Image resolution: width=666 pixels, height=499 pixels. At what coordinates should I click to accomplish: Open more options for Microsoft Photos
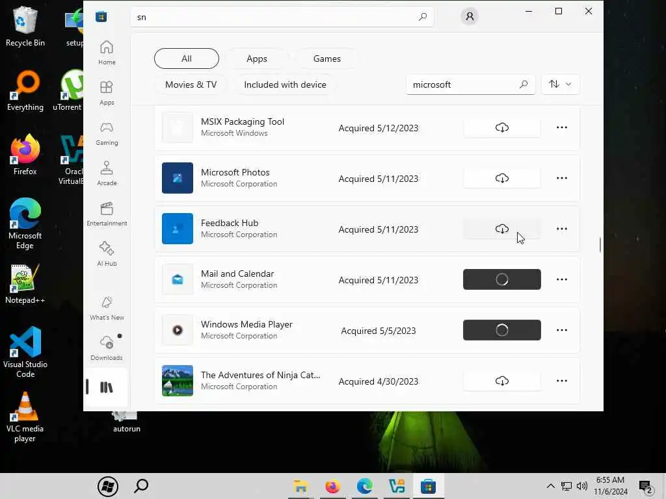[x=561, y=178]
